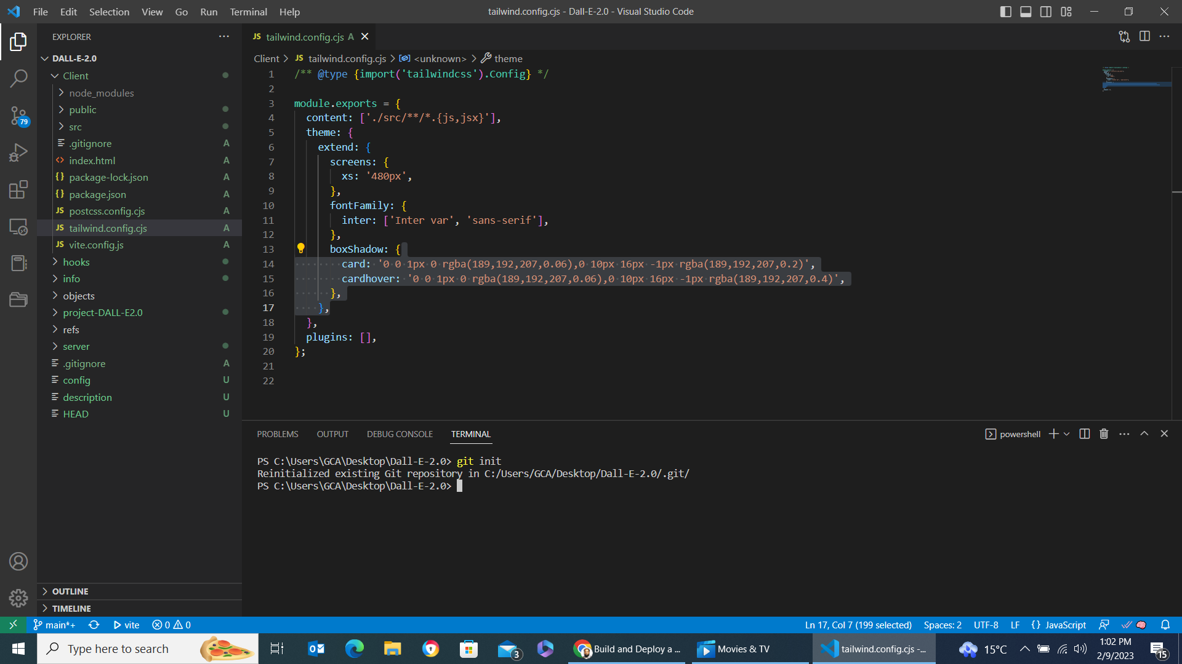Open the Search view
1182x664 pixels.
click(18, 79)
